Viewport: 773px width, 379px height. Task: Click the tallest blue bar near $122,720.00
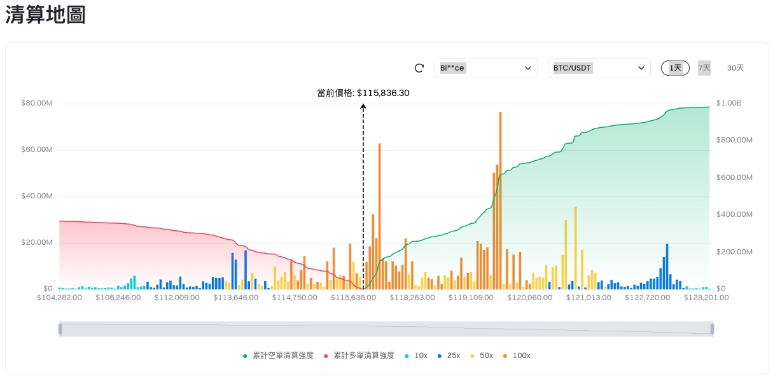pyautogui.click(x=667, y=266)
